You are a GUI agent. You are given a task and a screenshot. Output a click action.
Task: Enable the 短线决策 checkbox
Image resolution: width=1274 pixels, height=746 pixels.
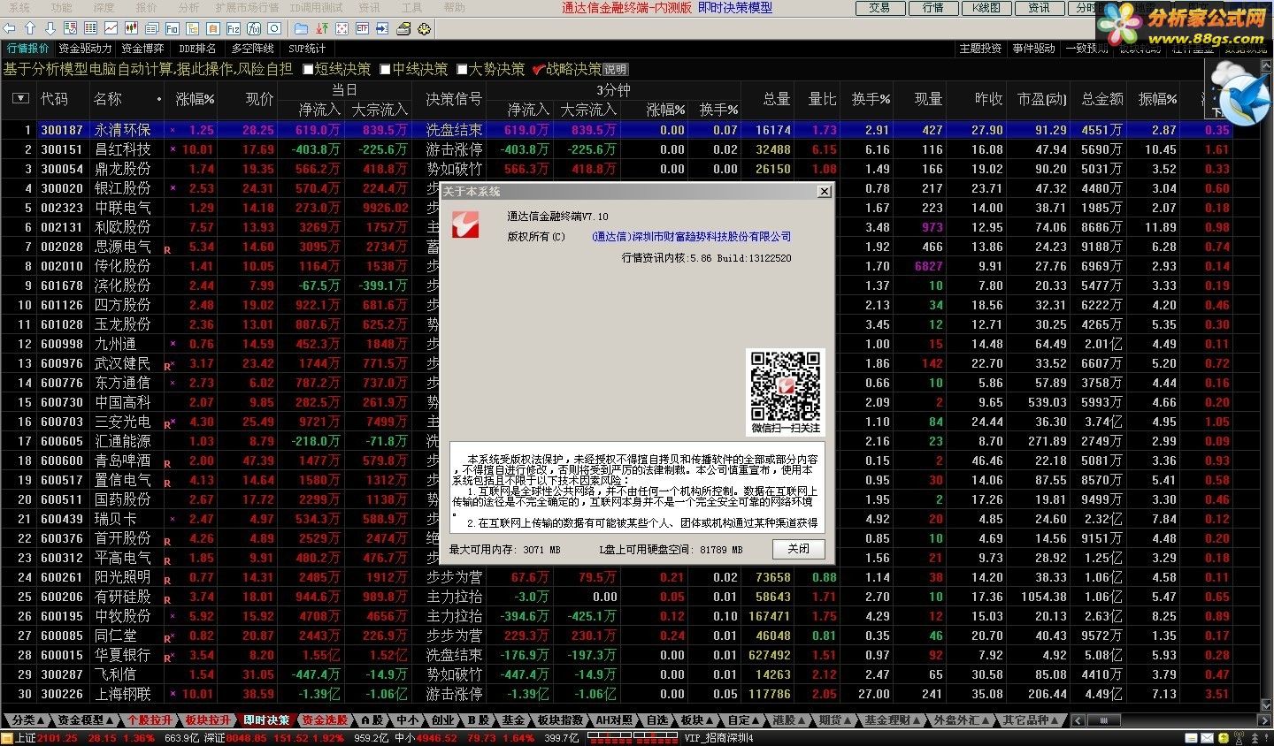tap(308, 69)
